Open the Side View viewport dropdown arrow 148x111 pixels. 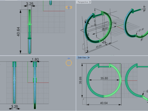[x=89, y=58]
